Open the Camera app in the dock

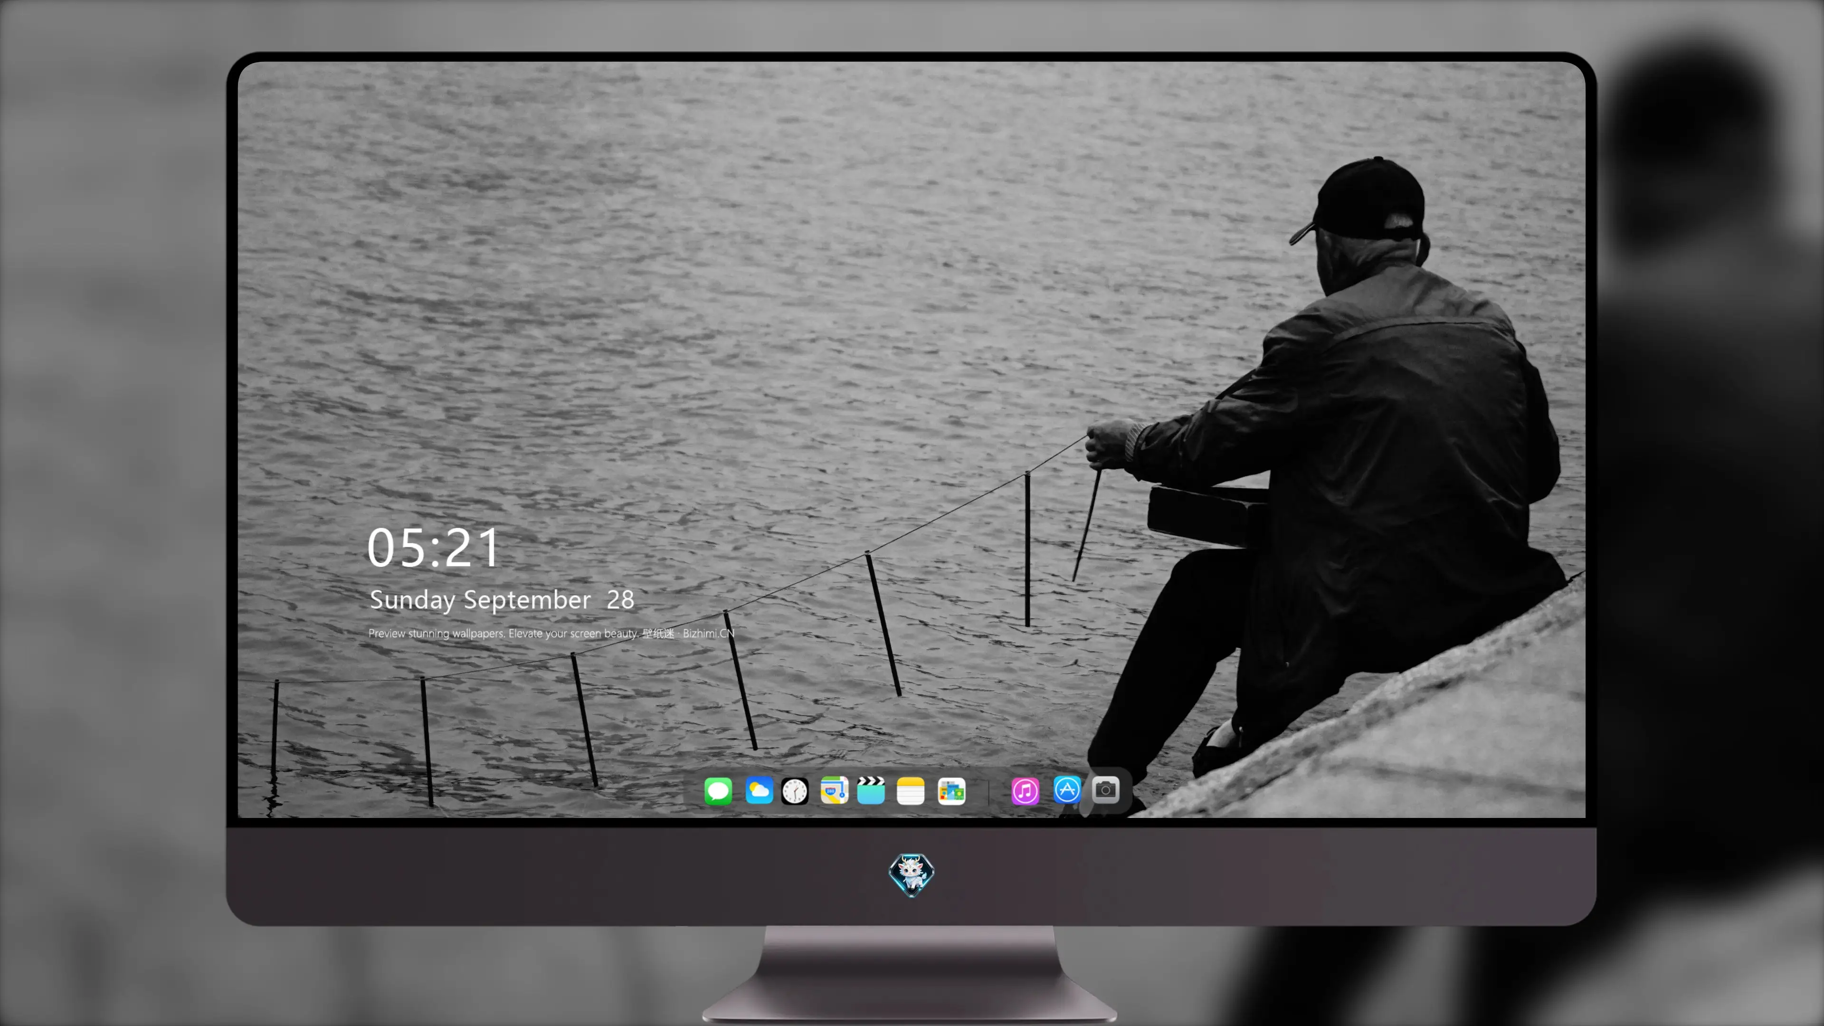point(1105,789)
